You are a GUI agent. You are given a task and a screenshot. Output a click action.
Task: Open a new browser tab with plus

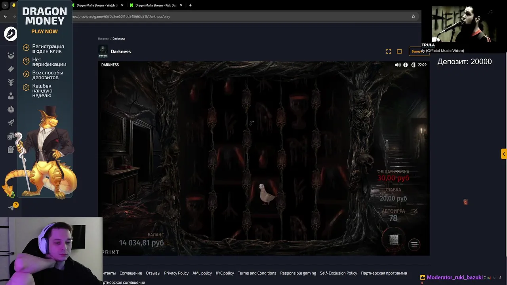(190, 5)
